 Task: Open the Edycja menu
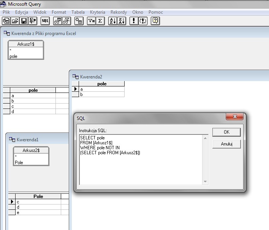point(22,12)
